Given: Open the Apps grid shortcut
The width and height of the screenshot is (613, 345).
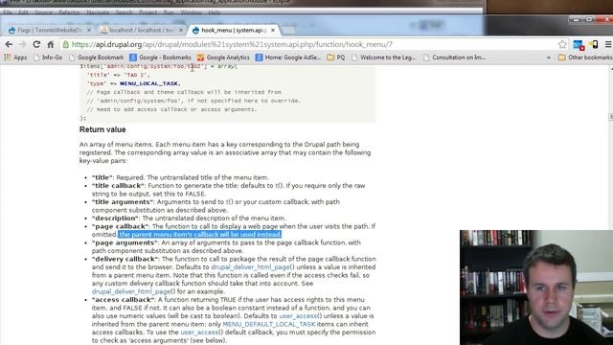Looking at the screenshot, I should tap(15, 57).
